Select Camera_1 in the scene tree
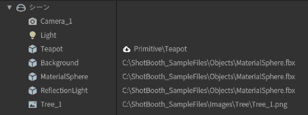Screen dimensions: 308x115 pyautogui.click(x=56, y=21)
